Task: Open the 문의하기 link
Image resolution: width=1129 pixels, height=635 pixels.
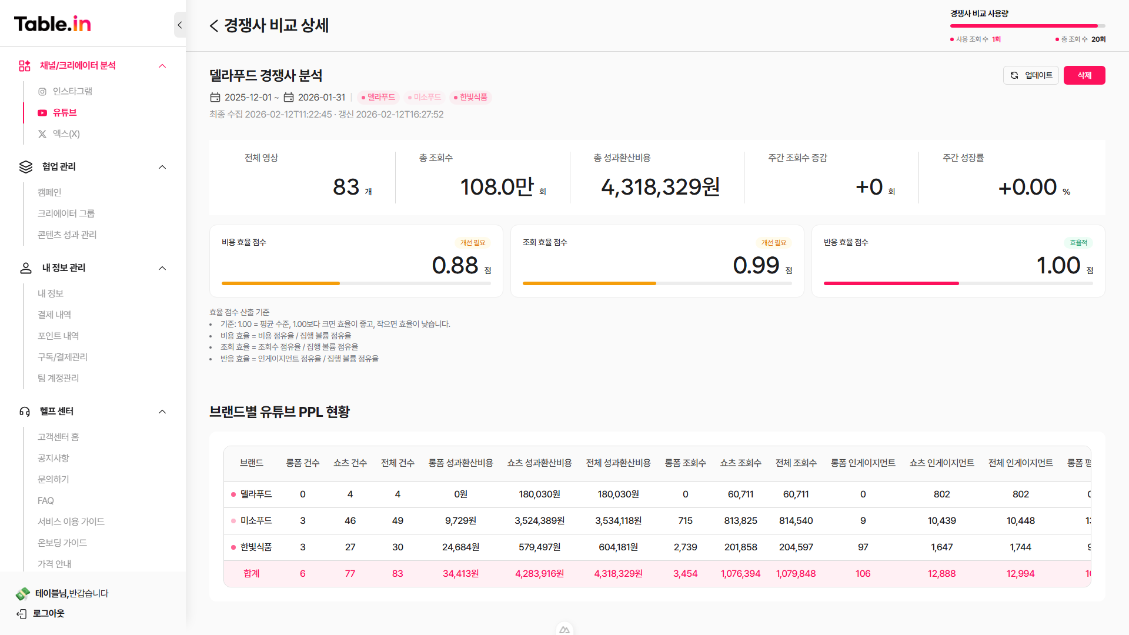Action: [54, 480]
